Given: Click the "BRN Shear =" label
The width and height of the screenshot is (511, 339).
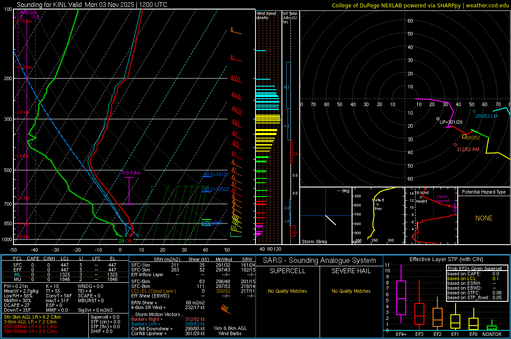Looking at the screenshot, I should (144, 303).
